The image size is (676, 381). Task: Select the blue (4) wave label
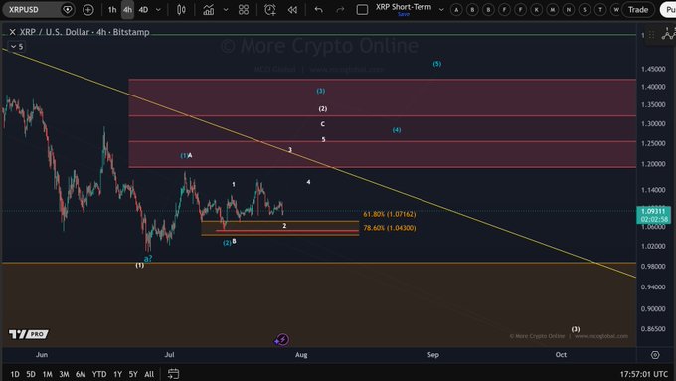coord(397,130)
